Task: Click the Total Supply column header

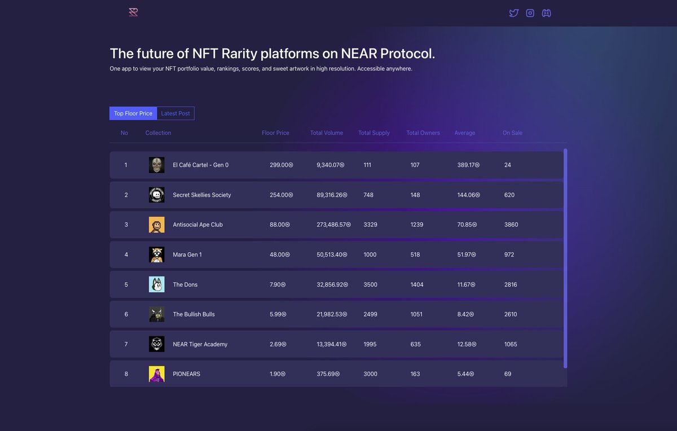Action: point(374,133)
